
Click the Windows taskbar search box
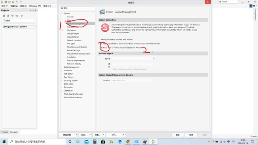click(37, 141)
